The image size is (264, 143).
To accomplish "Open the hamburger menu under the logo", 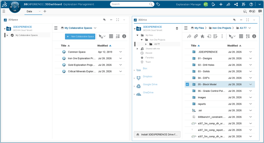I will pos(4,11).
